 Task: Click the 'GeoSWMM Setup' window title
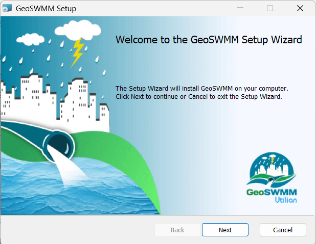(46, 9)
